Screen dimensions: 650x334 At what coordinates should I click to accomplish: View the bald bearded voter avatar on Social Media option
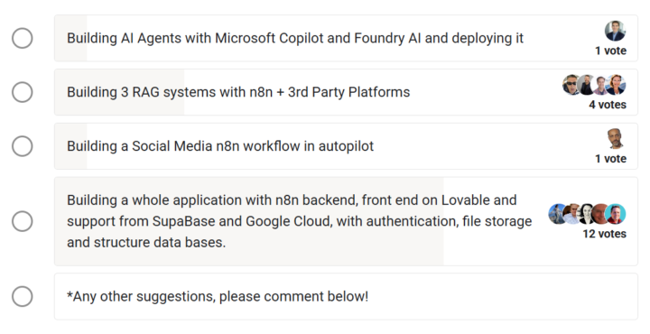(x=615, y=139)
